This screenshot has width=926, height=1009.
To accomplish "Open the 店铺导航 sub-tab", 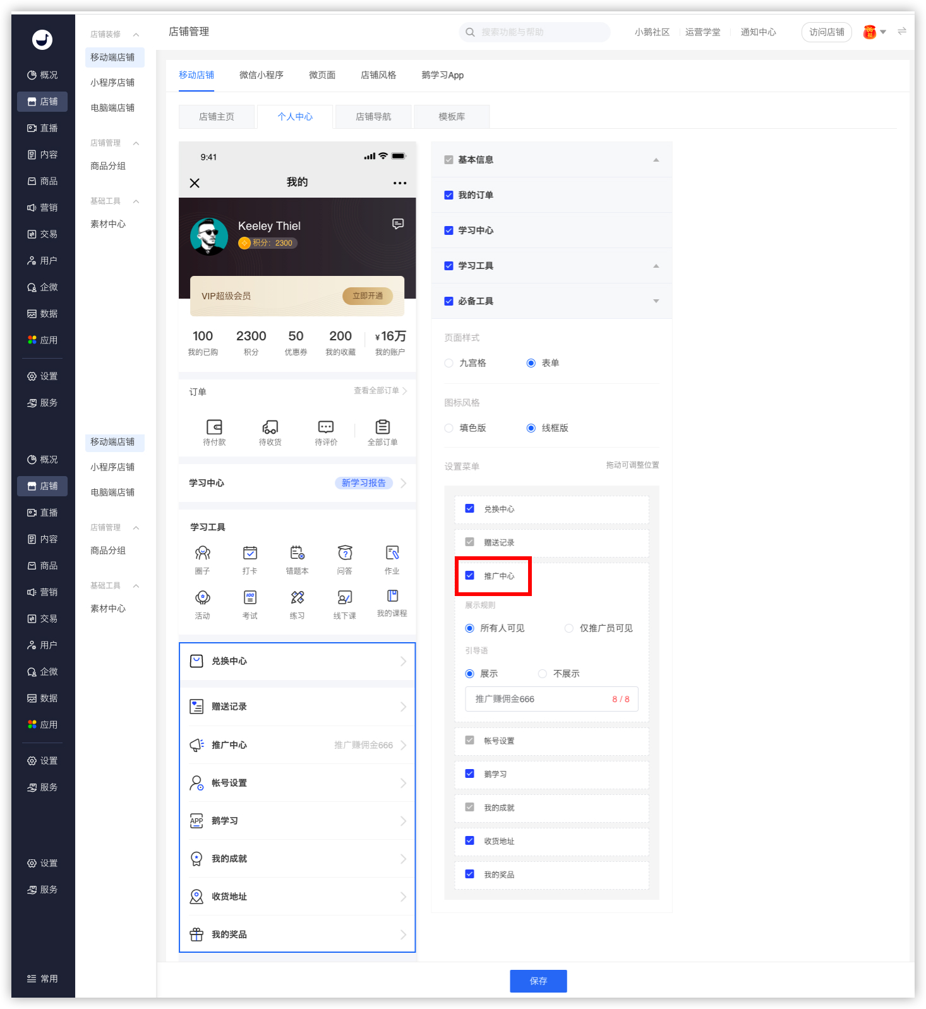I will 373,117.
